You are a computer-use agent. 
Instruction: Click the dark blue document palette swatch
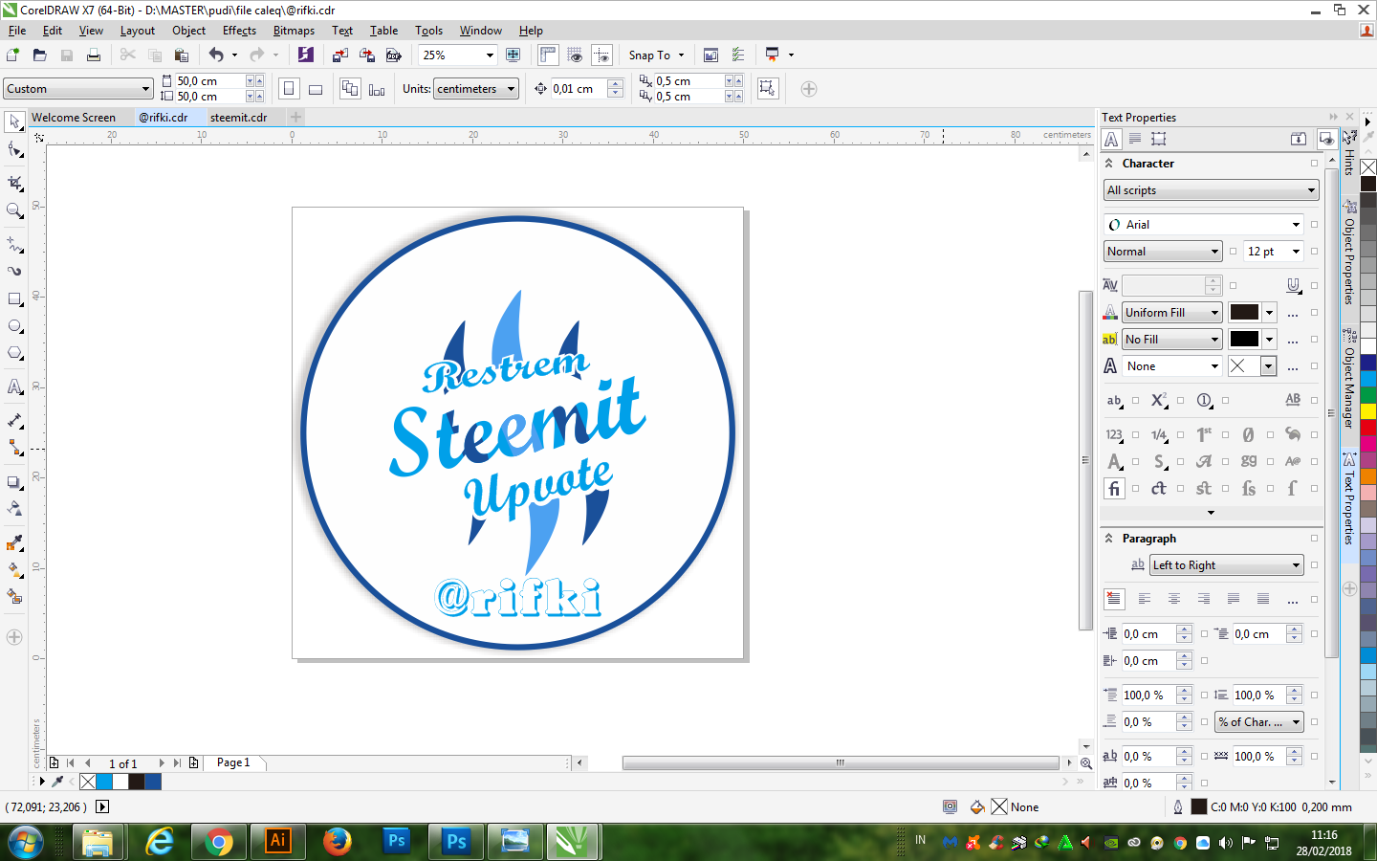tap(152, 782)
